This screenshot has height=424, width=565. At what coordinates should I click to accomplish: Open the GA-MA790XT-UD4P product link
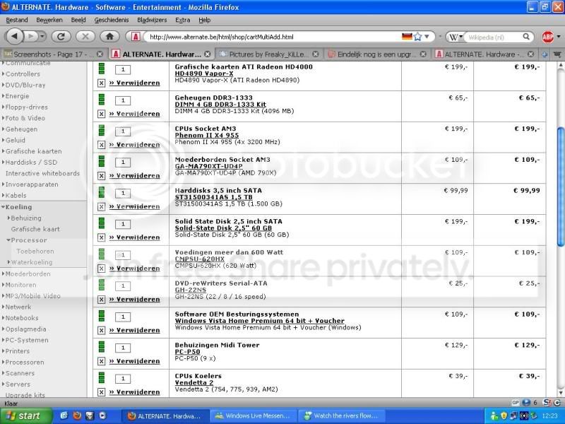click(x=208, y=166)
